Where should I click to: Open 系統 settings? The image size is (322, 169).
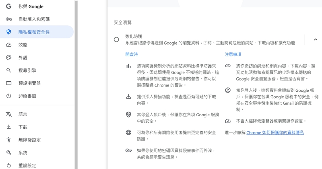37,153
